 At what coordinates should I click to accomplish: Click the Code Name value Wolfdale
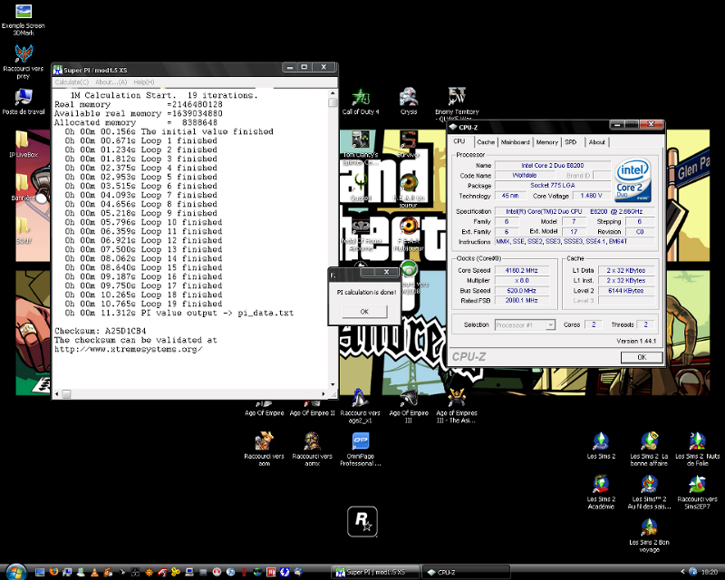(525, 176)
